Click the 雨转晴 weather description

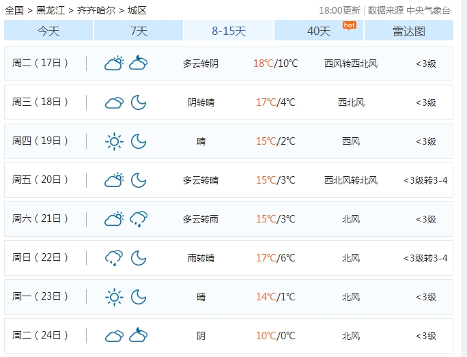click(201, 258)
